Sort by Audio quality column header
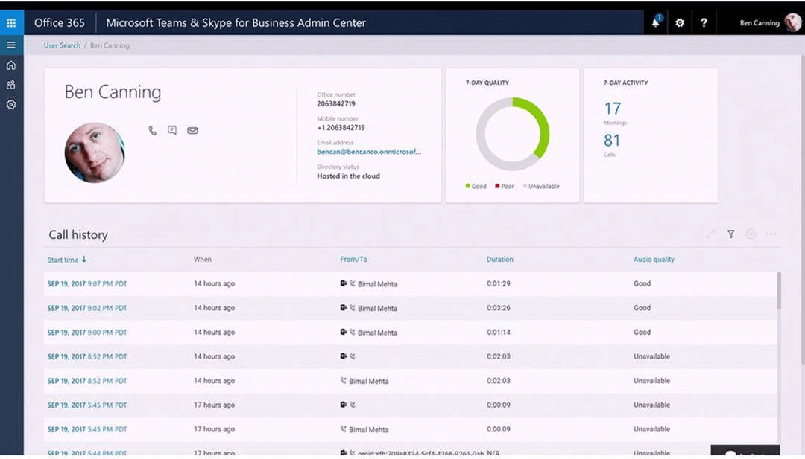This screenshot has width=805, height=459. click(x=654, y=260)
